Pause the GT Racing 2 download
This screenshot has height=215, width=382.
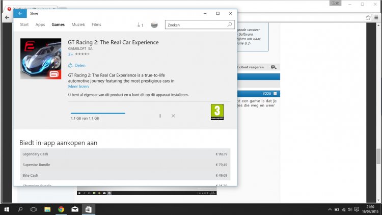click(160, 116)
